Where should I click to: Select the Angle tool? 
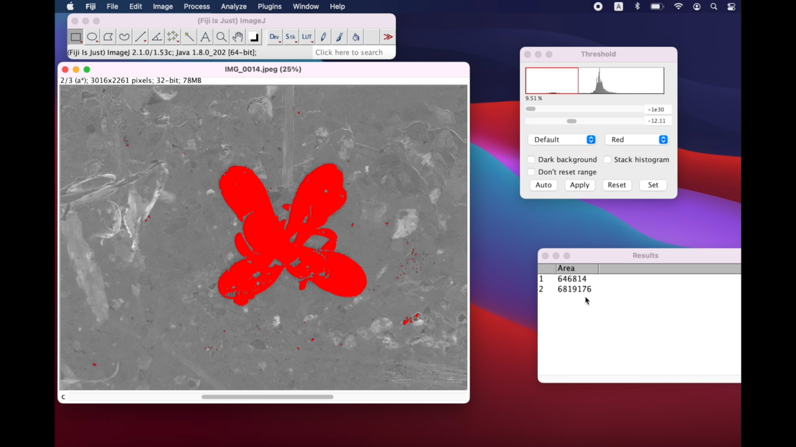coord(157,37)
